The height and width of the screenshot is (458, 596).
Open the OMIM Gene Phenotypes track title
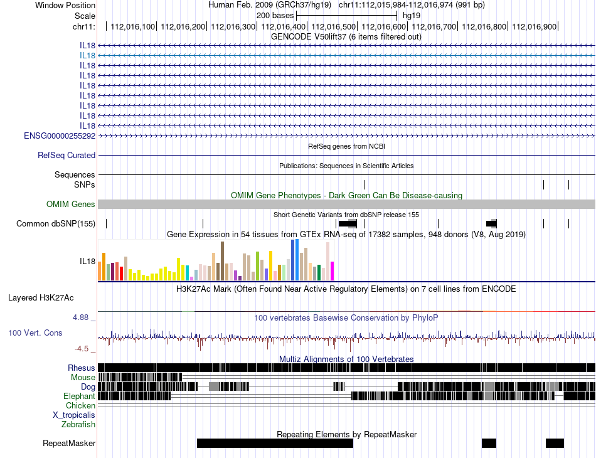(346, 195)
